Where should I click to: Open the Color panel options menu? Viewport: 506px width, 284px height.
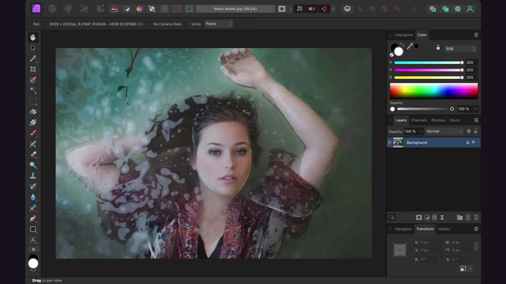pos(476,35)
